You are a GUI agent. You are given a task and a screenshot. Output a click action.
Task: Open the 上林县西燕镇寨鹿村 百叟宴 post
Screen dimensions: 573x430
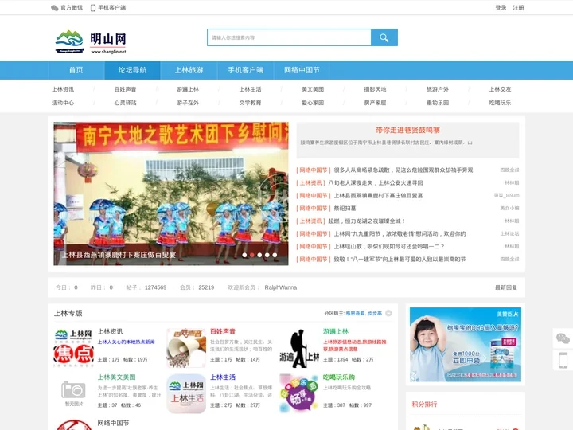point(378,196)
